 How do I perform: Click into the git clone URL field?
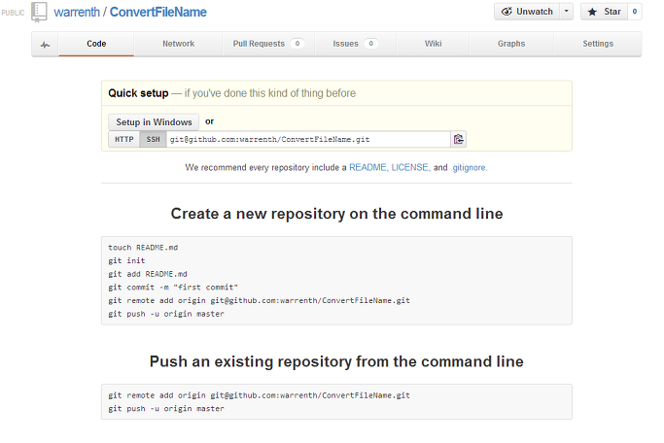coord(308,139)
